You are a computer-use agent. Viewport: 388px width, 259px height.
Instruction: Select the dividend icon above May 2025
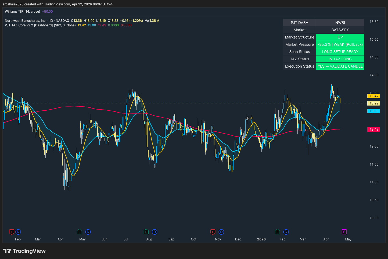coord(88,232)
